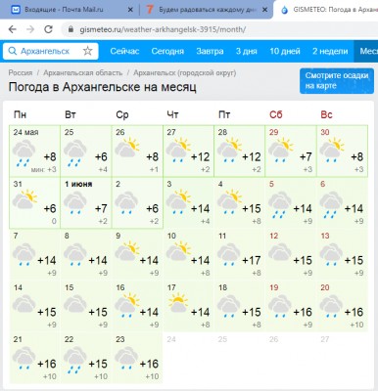
Task: Click the star favorite icon next to Архангельск
Action: tap(87, 51)
